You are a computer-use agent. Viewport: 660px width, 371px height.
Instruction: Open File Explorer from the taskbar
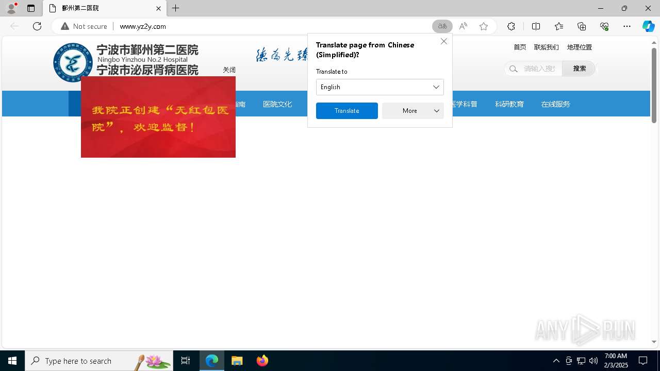click(237, 361)
